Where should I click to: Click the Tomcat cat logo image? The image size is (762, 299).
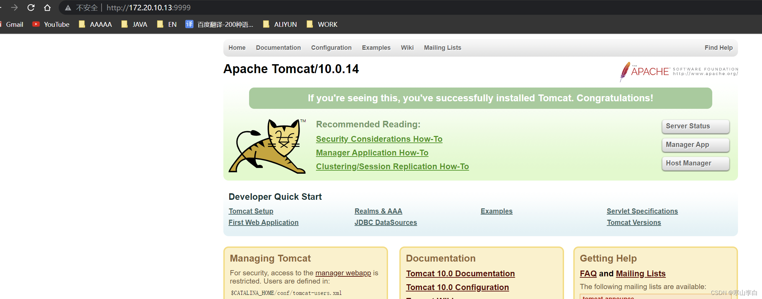click(267, 146)
